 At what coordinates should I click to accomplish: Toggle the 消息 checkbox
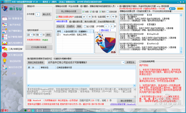pos(83,11)
